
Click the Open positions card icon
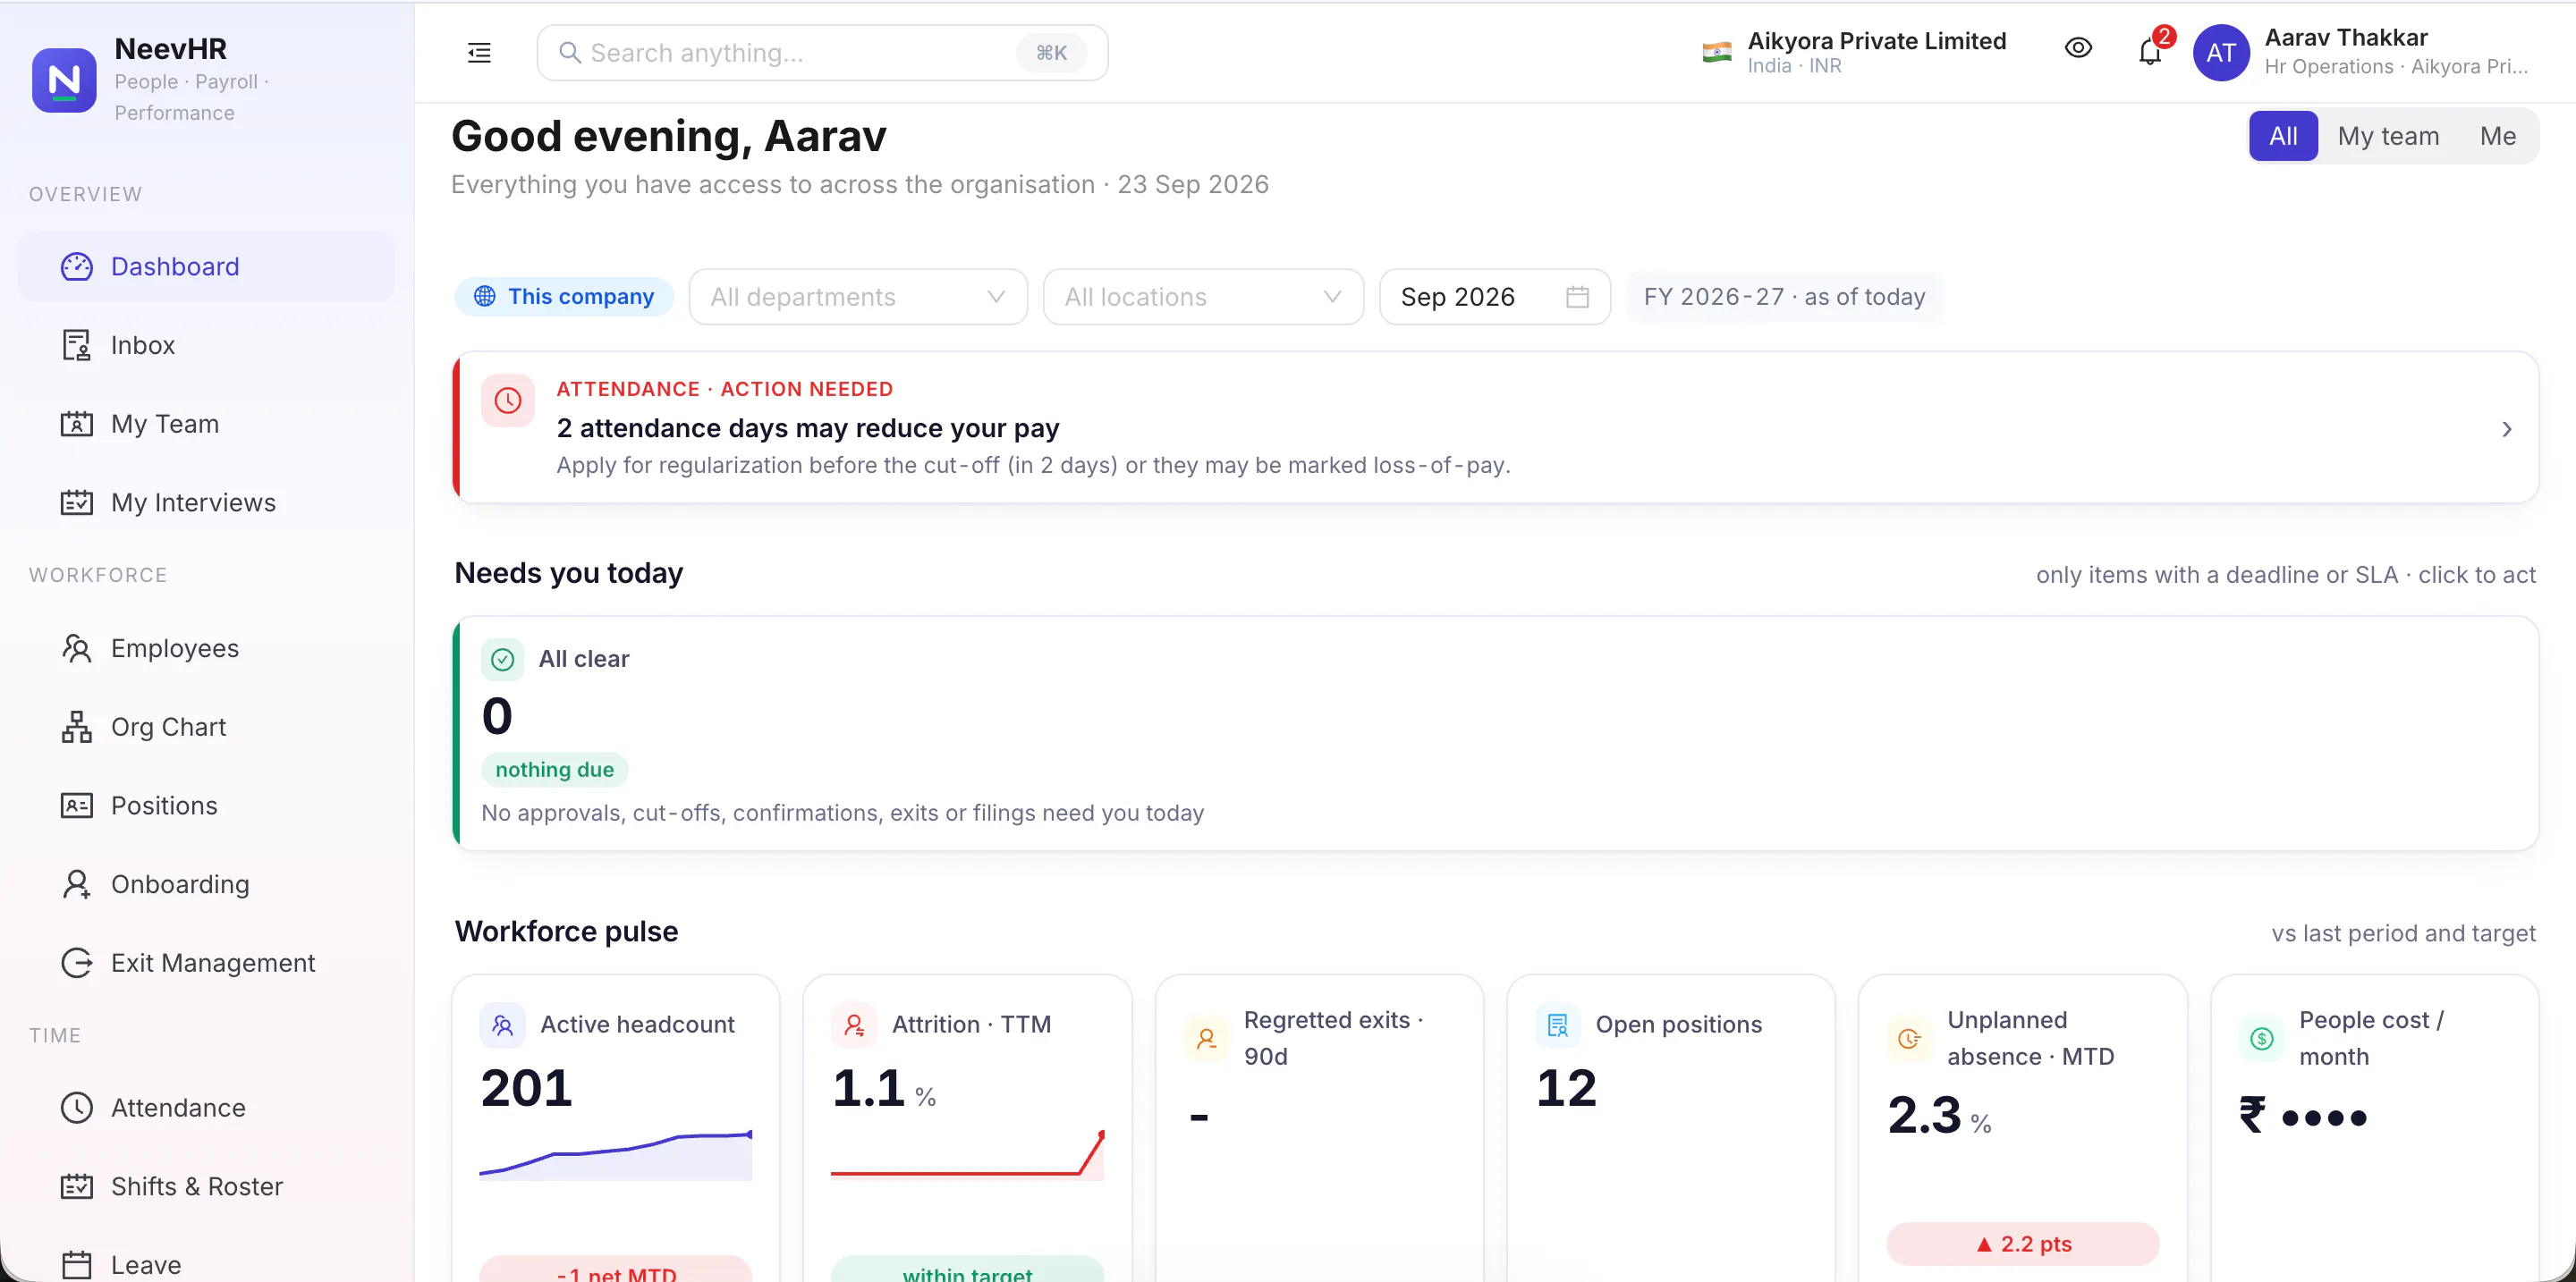[1558, 1025]
